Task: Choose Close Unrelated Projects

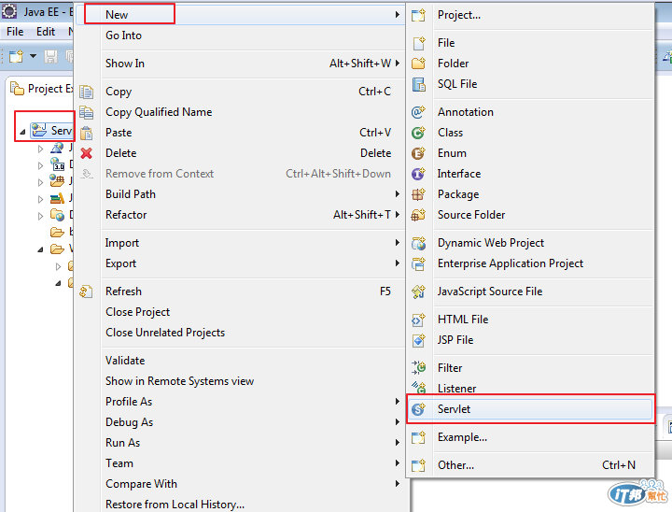Action: [x=240, y=333]
